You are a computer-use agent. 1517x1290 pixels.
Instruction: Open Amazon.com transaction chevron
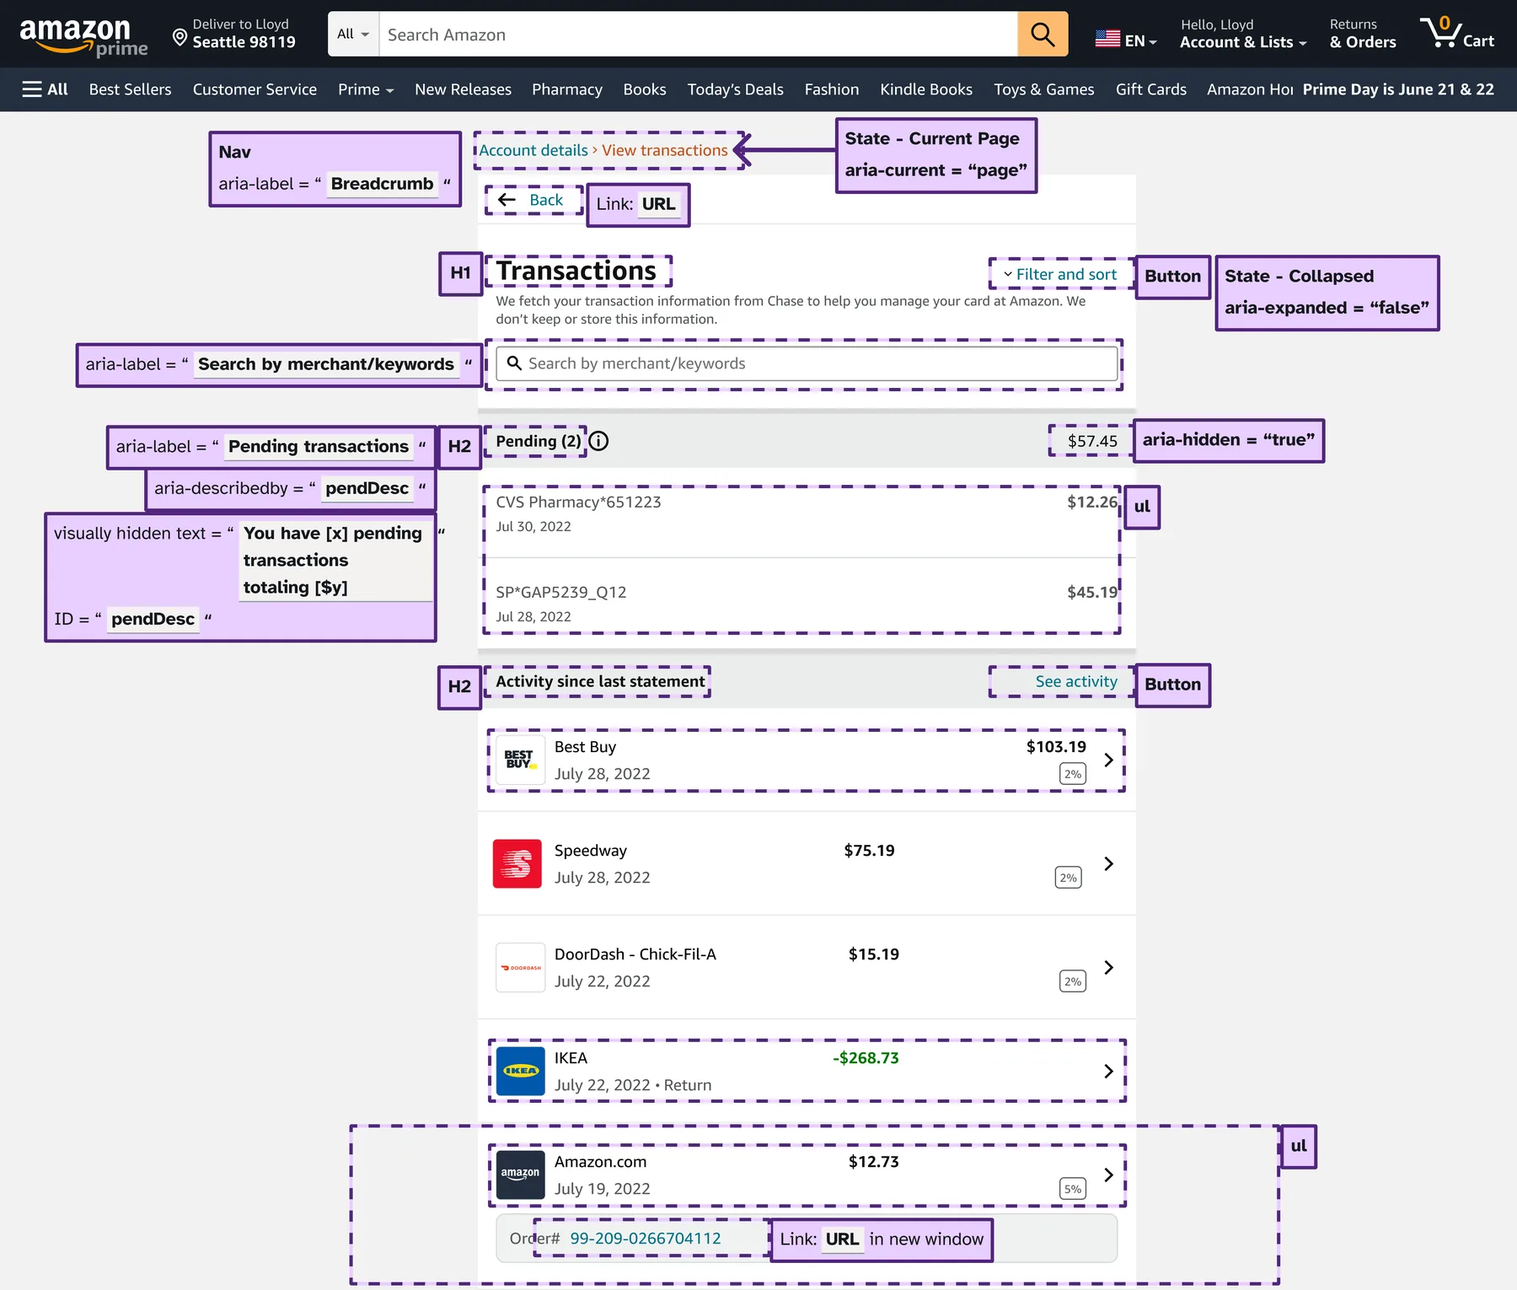point(1108,1174)
